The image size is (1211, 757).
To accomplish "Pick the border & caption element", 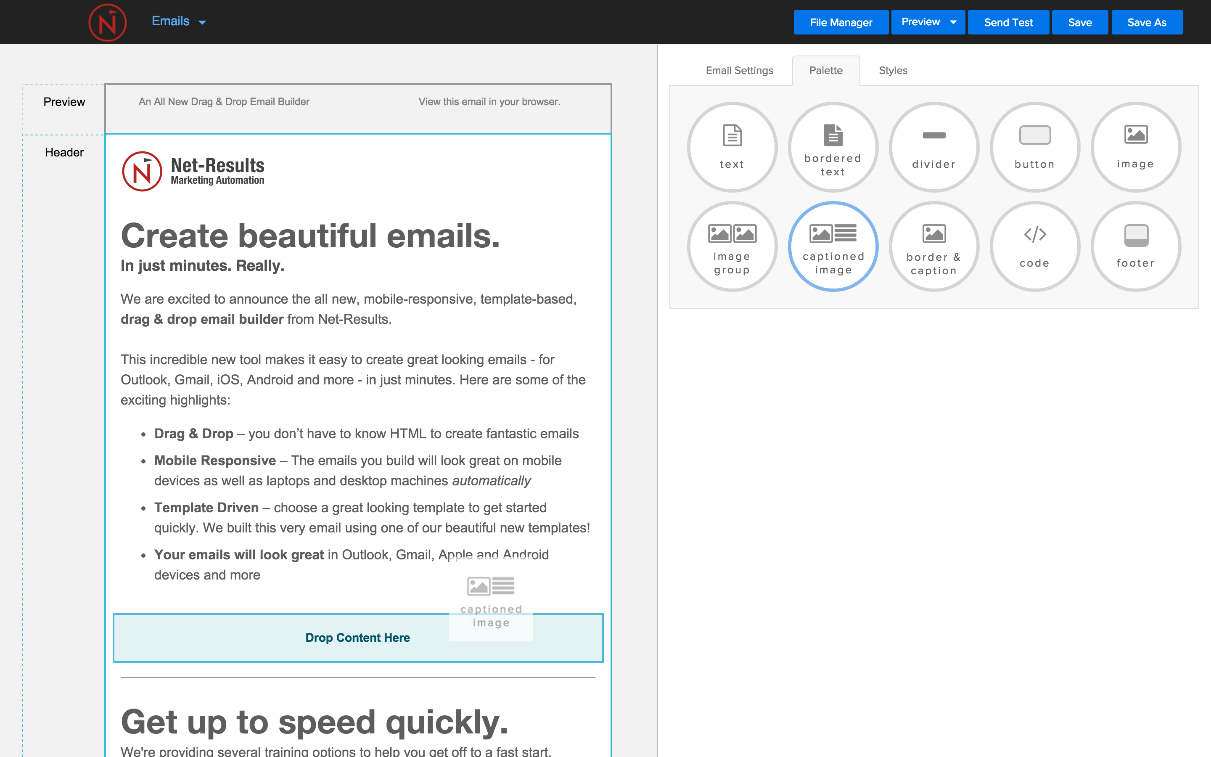I will pyautogui.click(x=933, y=246).
